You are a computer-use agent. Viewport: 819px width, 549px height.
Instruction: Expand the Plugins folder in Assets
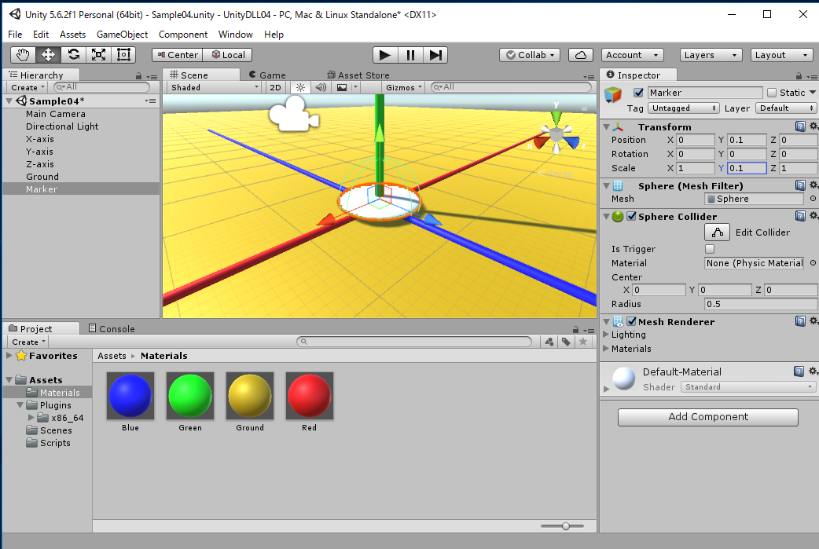click(20, 405)
